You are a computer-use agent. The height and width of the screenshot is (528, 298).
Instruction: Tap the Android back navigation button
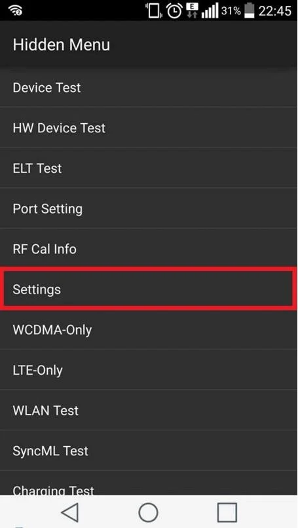tap(70, 512)
